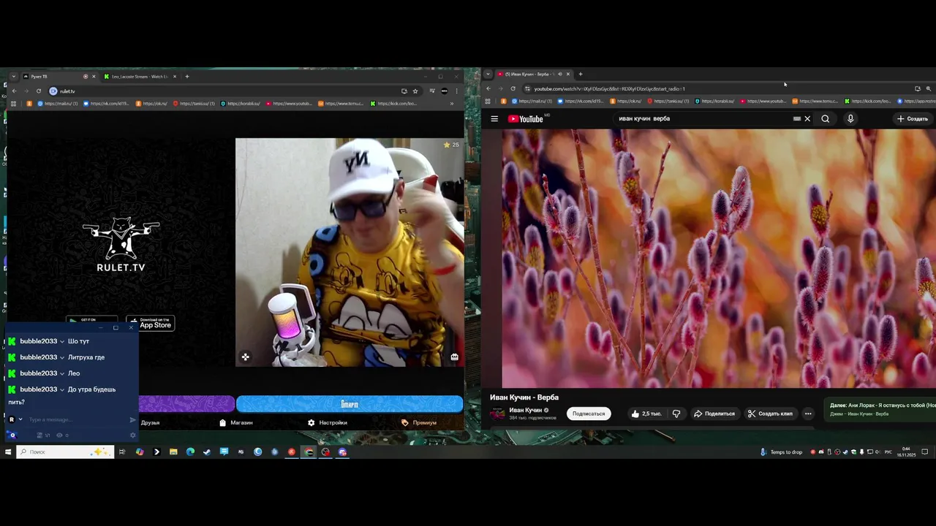
Task: Select the Иван Кучин - Верба tab
Action: 534,74
